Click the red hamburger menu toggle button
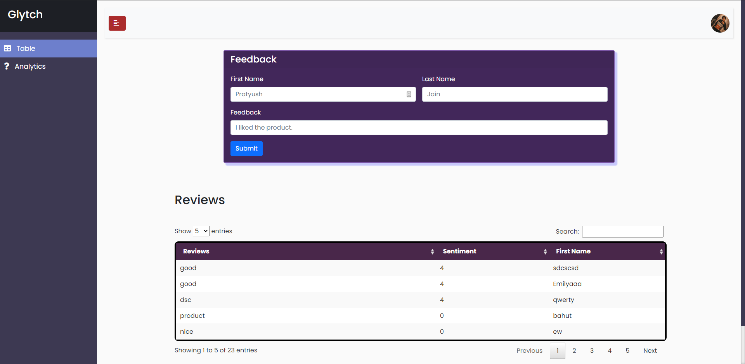 click(x=117, y=23)
